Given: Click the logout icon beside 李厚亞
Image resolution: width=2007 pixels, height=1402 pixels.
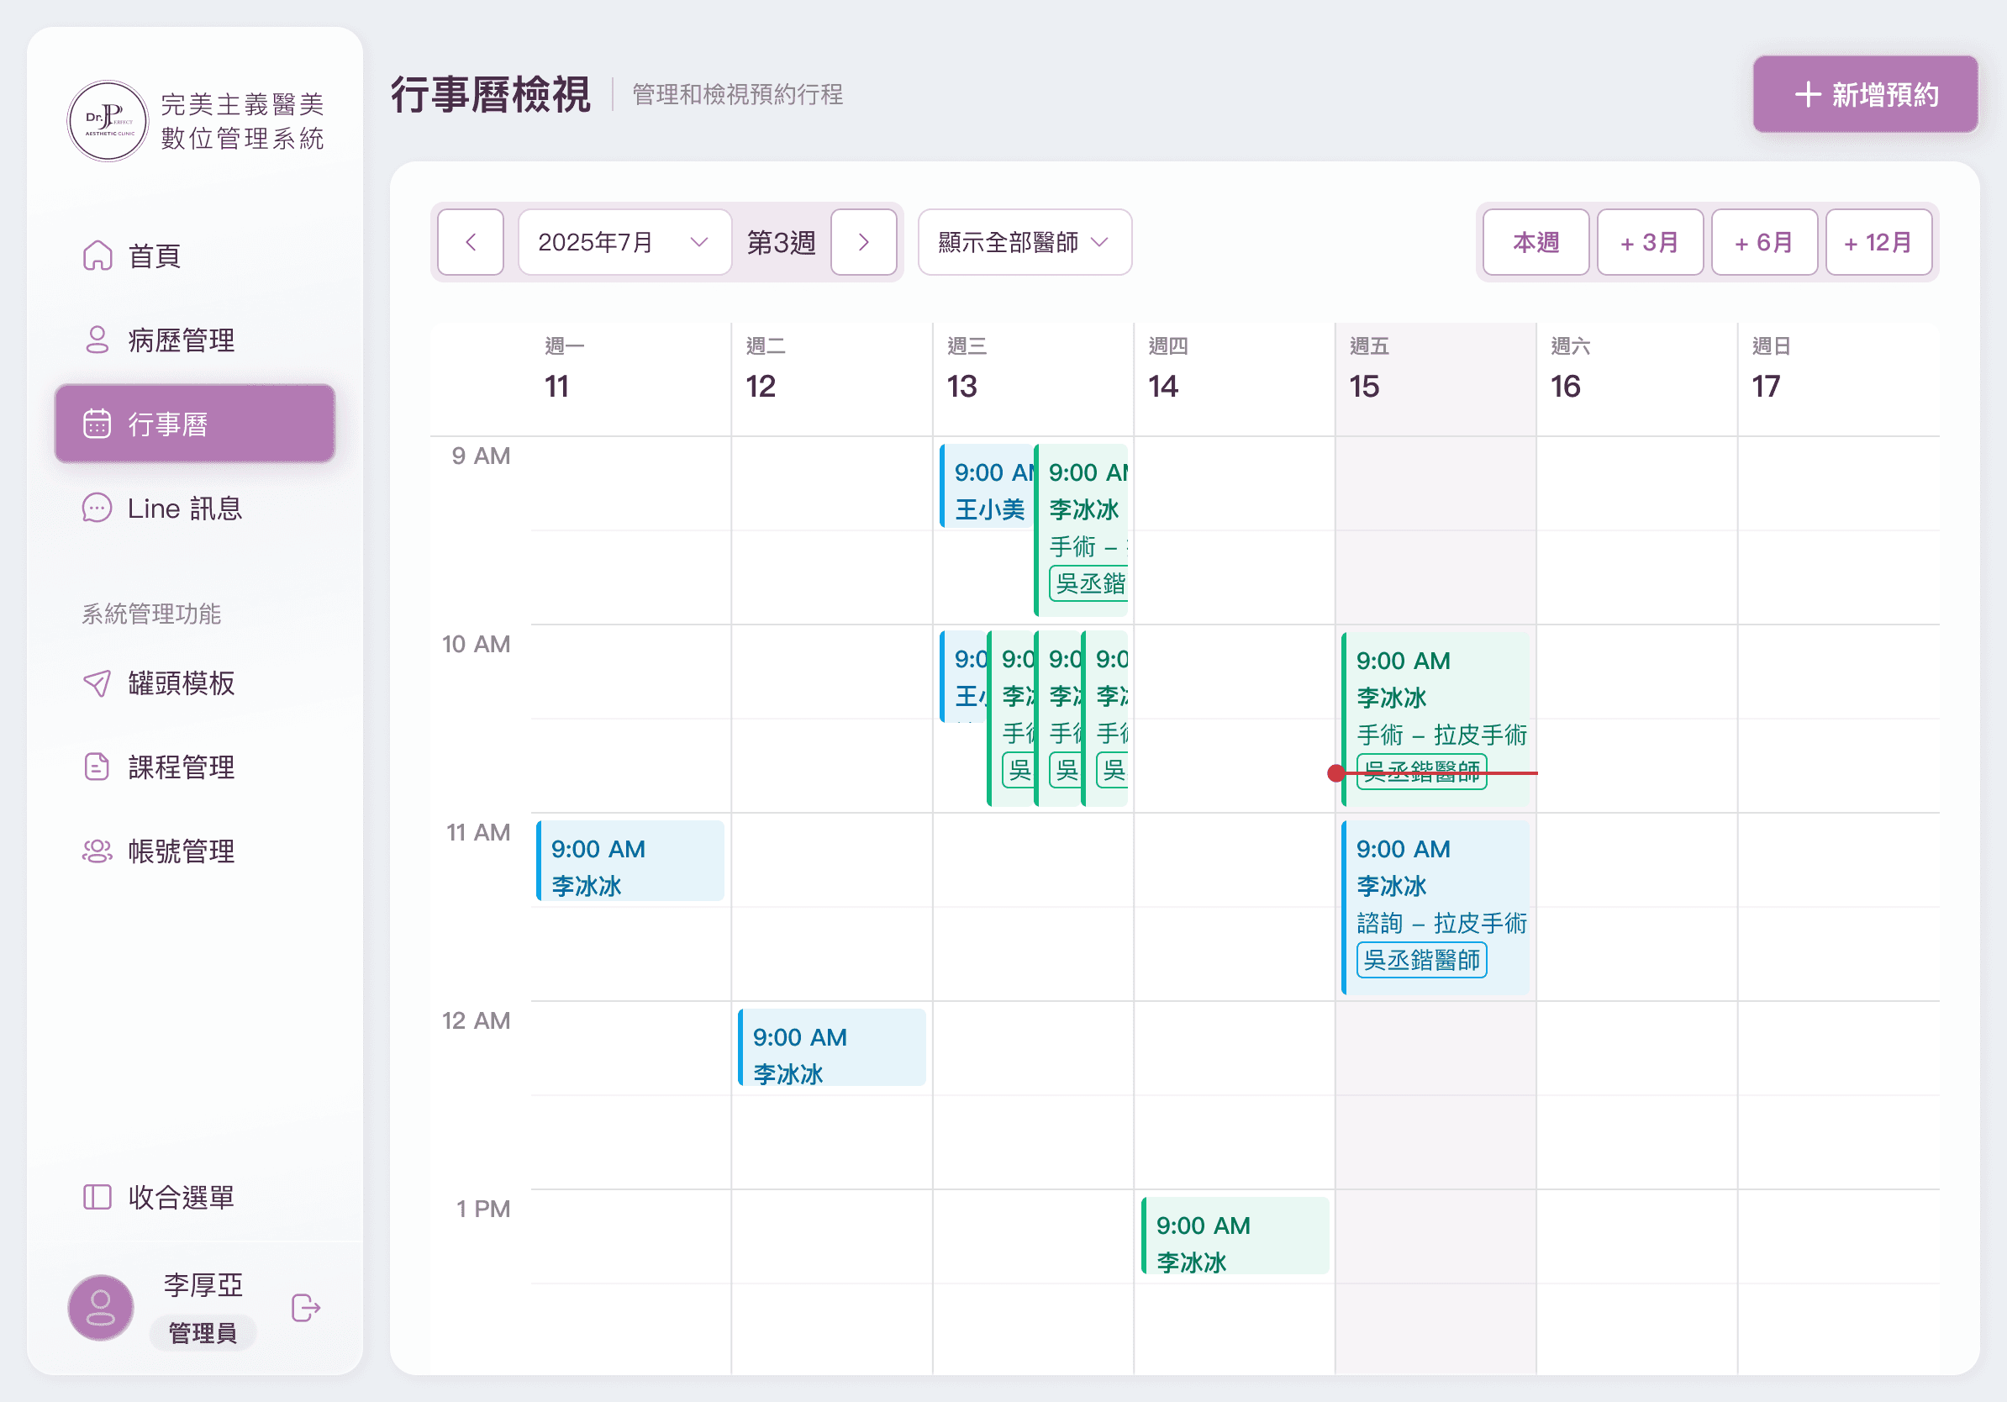Looking at the screenshot, I should coord(305,1308).
